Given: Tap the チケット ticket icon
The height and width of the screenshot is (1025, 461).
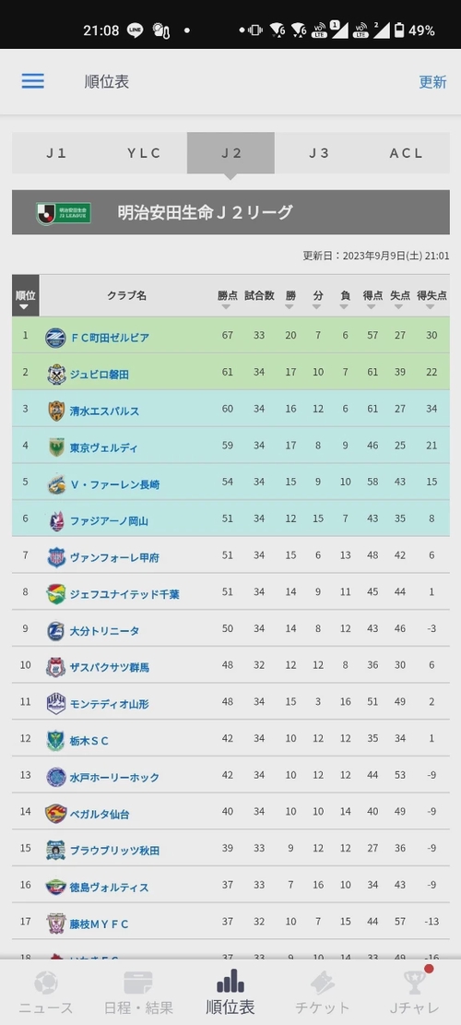Looking at the screenshot, I should coord(323,983).
